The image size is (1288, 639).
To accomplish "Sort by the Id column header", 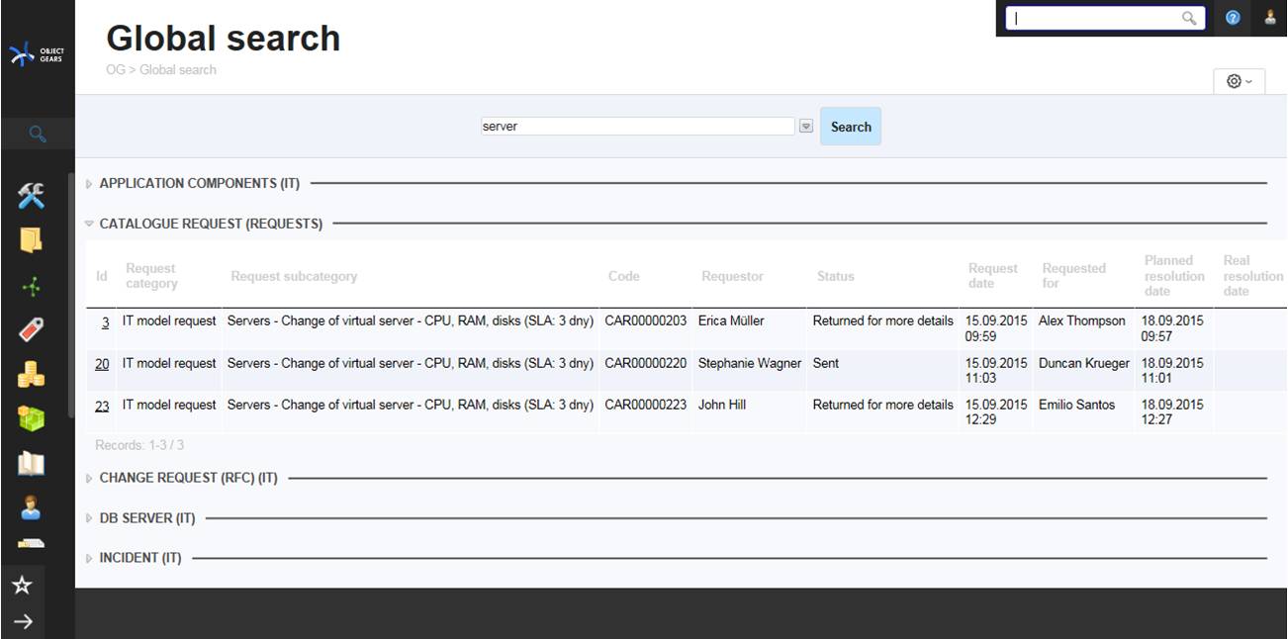I will [102, 276].
